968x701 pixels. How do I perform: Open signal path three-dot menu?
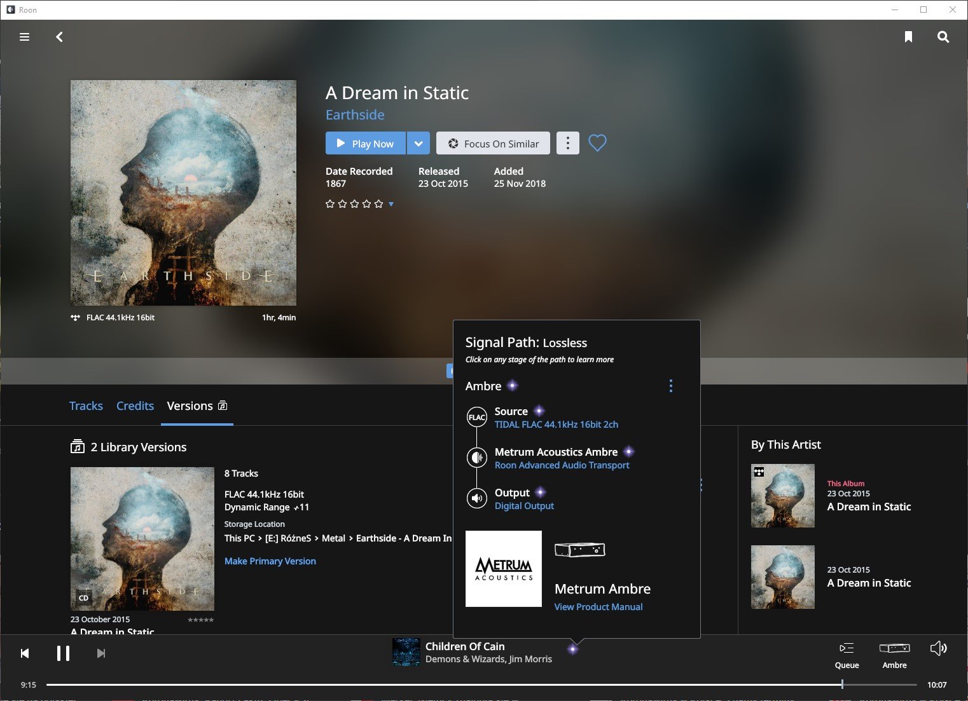tap(671, 386)
